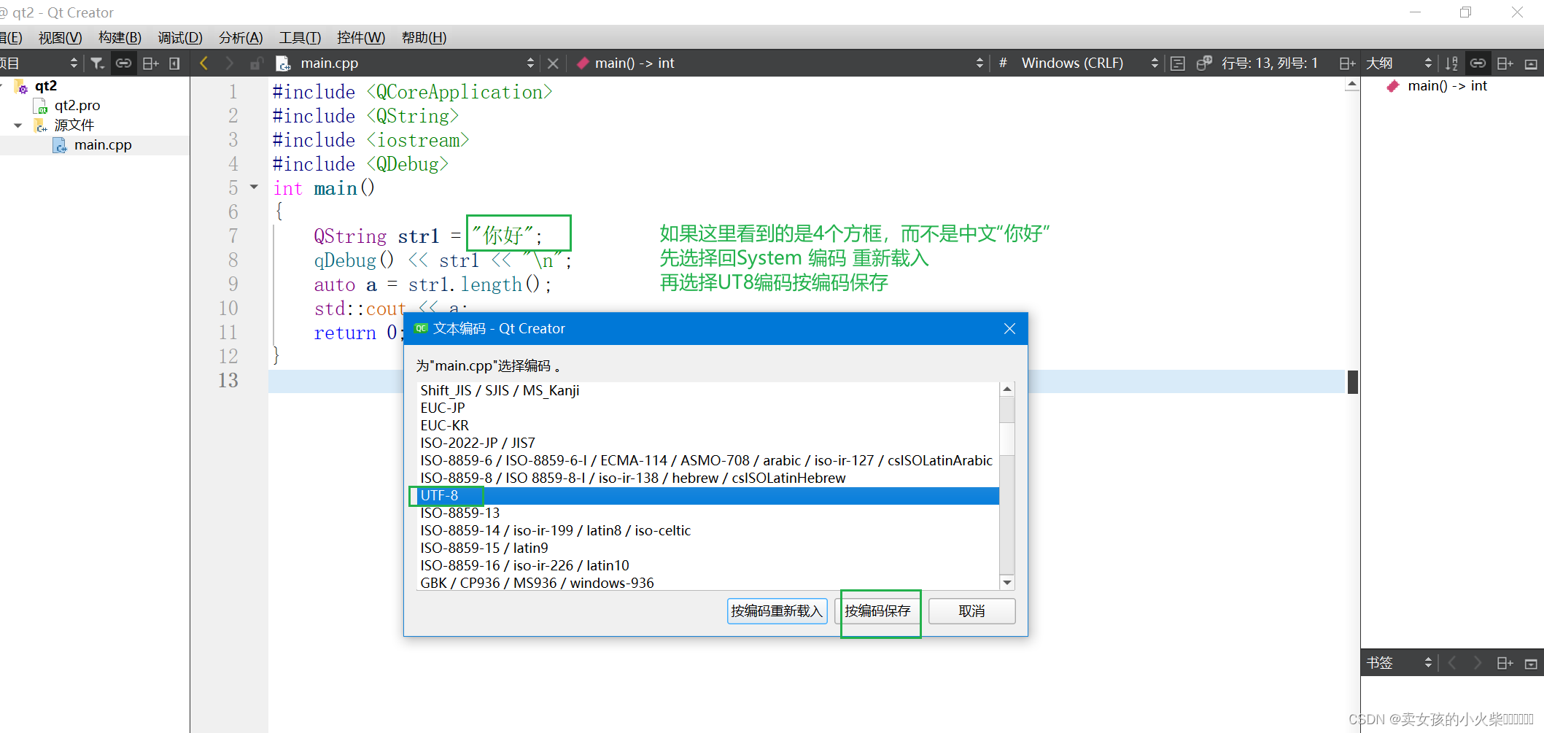The height and width of the screenshot is (733, 1544).
Task: Click the forward navigation arrow
Action: 229,63
